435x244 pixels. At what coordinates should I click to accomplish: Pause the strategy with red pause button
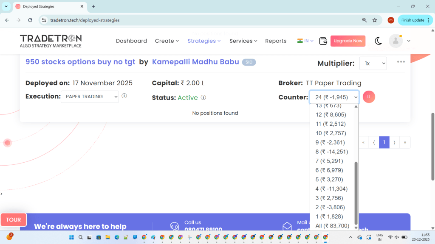[369, 97]
